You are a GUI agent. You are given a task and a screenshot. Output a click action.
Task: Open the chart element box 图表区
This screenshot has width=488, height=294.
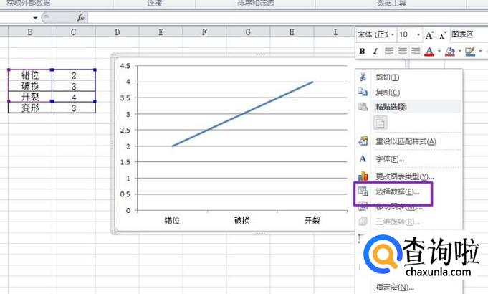469,34
